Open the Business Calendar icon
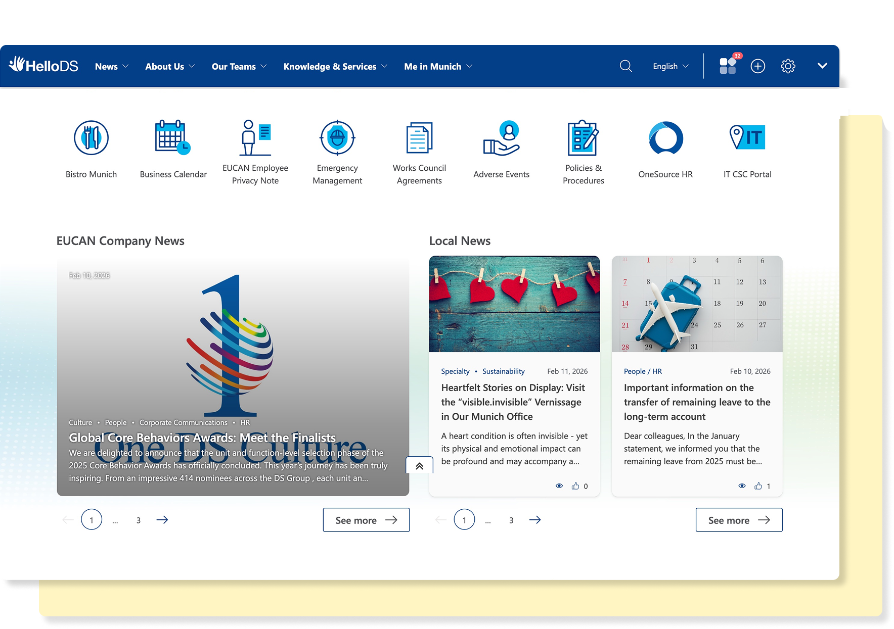This screenshot has width=894, height=629. [173, 137]
